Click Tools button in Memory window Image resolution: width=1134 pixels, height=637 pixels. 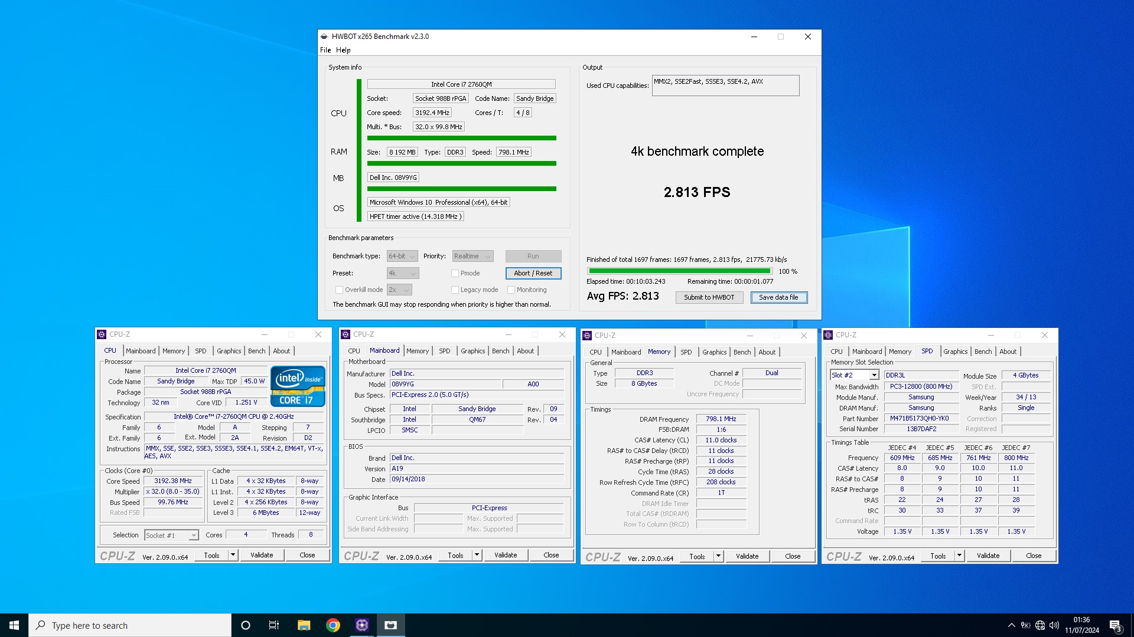(697, 556)
